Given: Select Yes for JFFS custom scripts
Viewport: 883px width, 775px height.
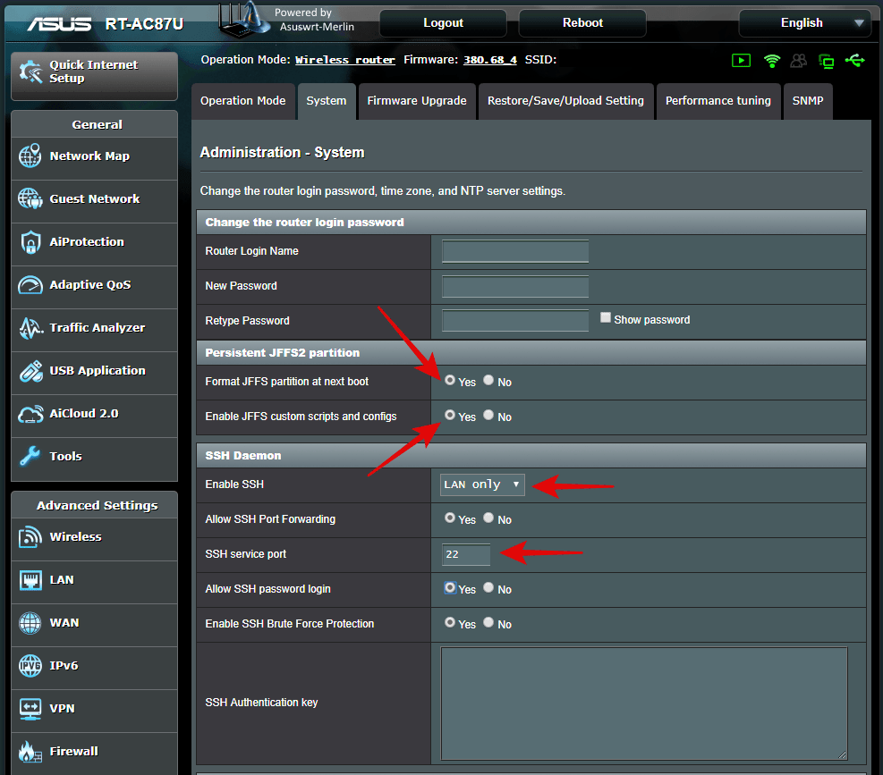Looking at the screenshot, I should click(449, 415).
